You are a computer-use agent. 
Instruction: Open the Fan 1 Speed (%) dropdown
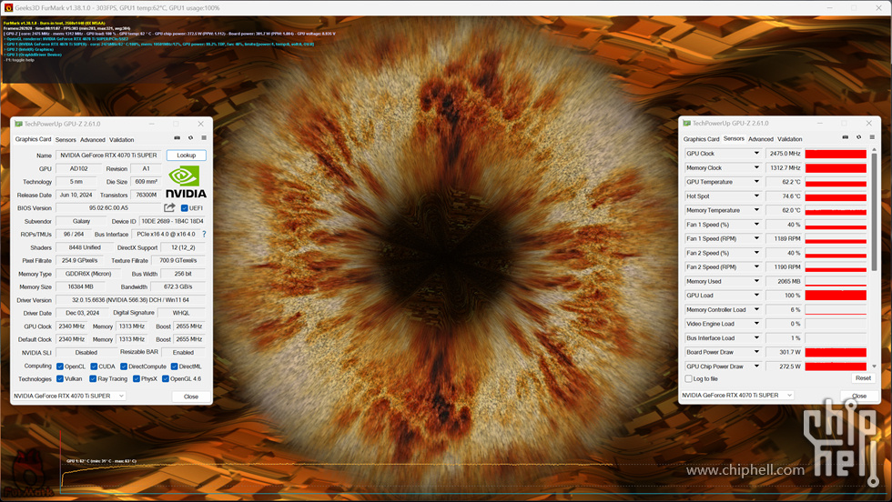tap(756, 225)
